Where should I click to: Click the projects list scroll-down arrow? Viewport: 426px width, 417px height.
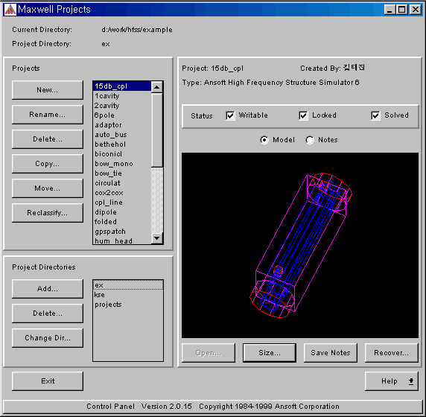156,238
